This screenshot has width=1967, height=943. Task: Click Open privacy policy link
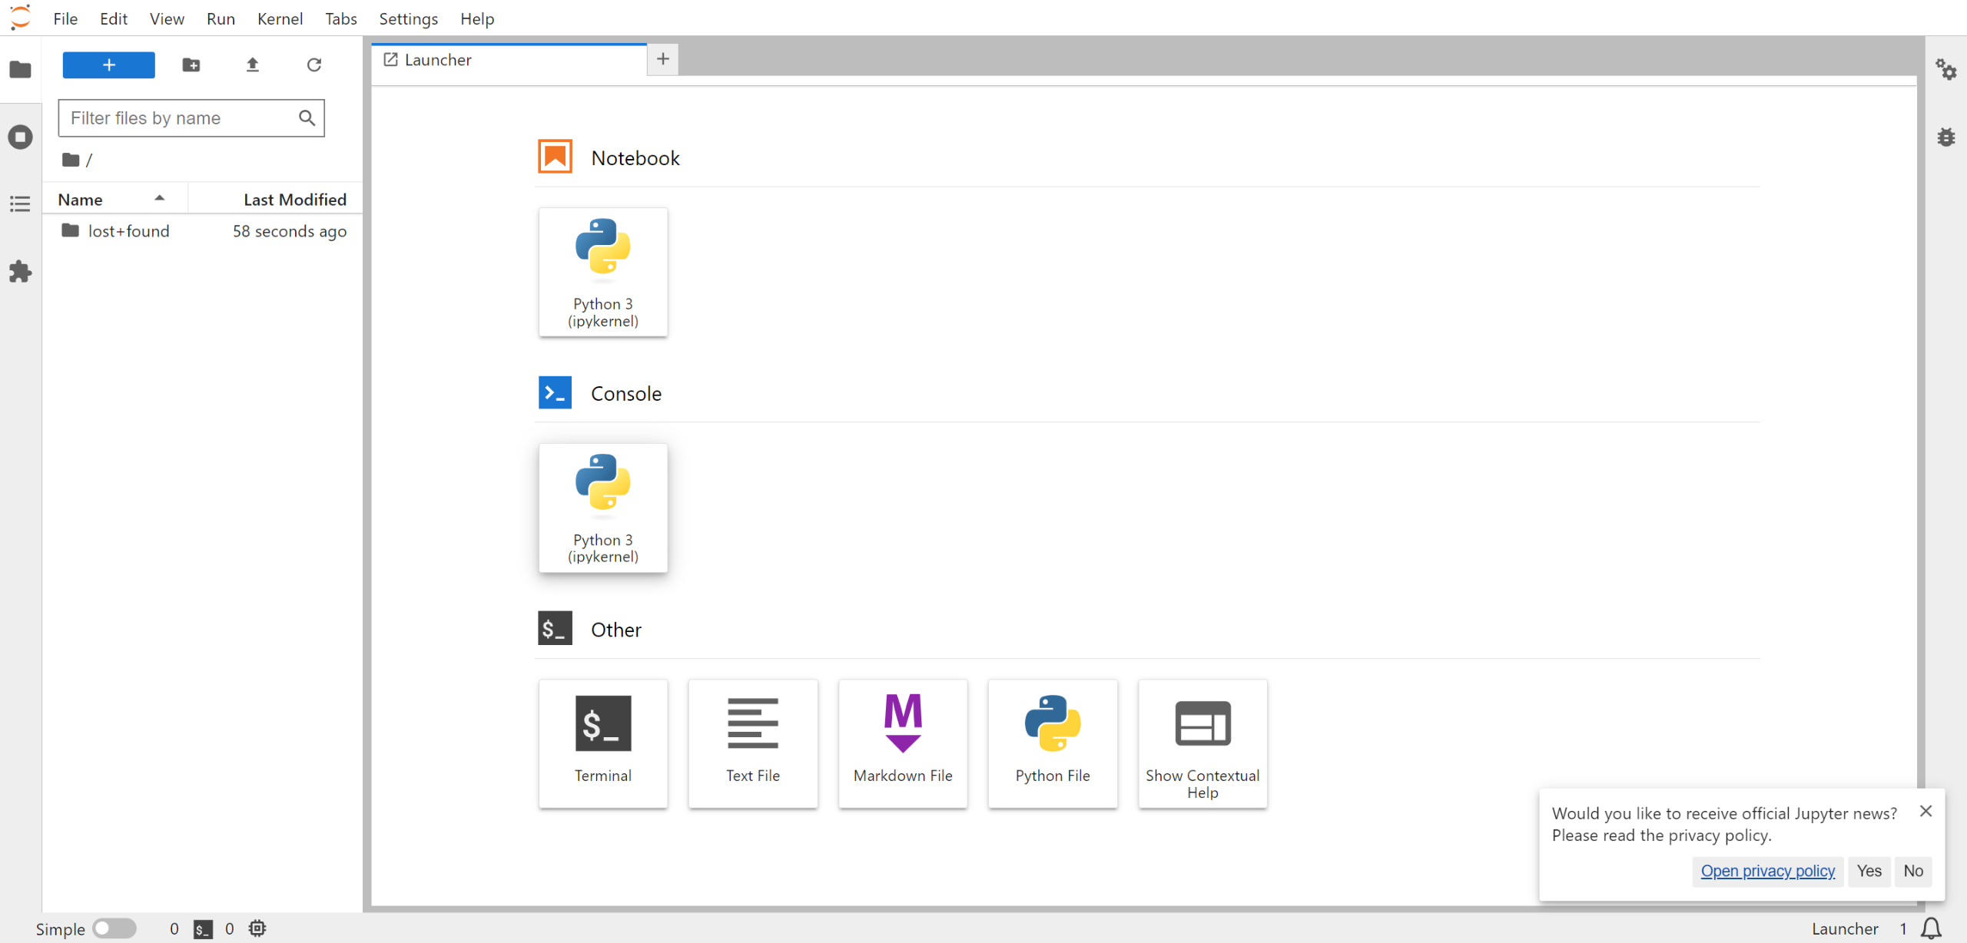1767,871
